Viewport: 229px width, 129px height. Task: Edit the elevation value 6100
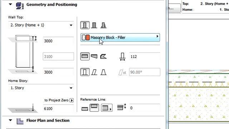click(x=58, y=109)
